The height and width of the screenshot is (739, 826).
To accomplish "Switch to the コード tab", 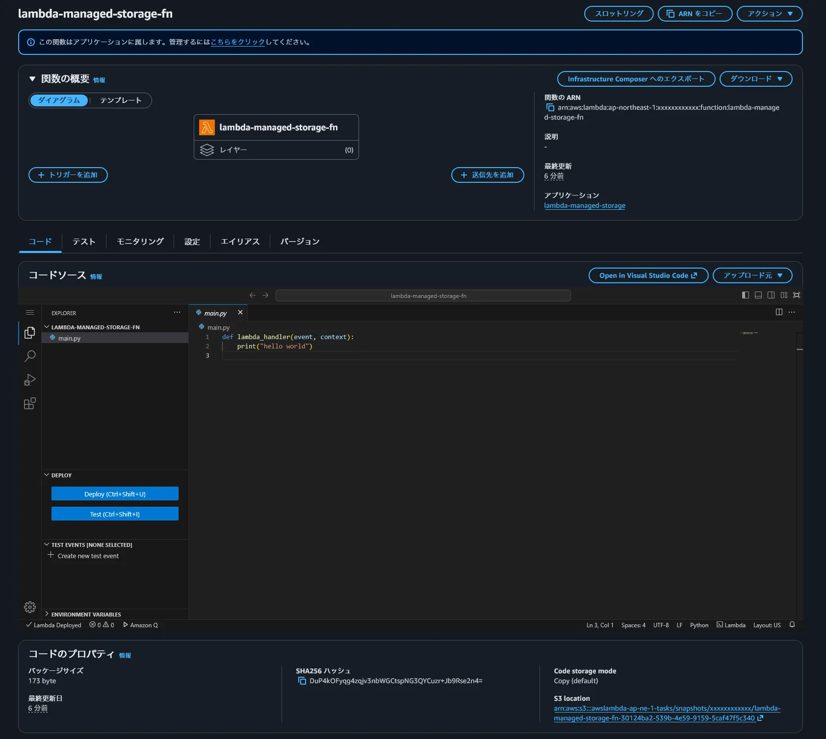I will pos(40,242).
